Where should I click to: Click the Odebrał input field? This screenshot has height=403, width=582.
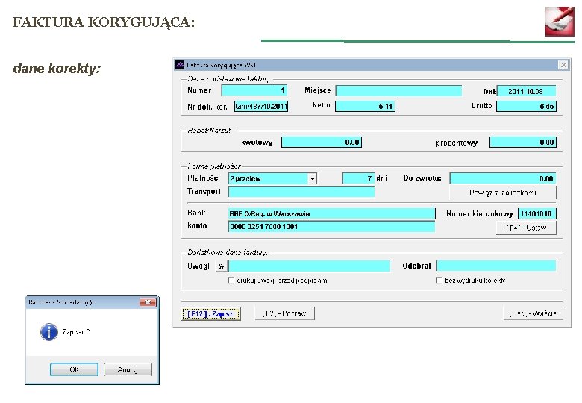pyautogui.click(x=496, y=266)
